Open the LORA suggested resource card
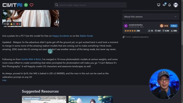Viewport: 183px width, 103px height. coord(91,99)
